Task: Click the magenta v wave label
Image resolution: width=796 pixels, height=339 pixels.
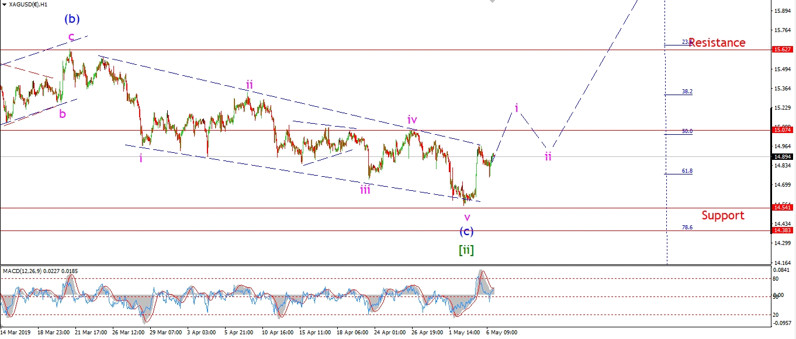Action: coord(467,217)
